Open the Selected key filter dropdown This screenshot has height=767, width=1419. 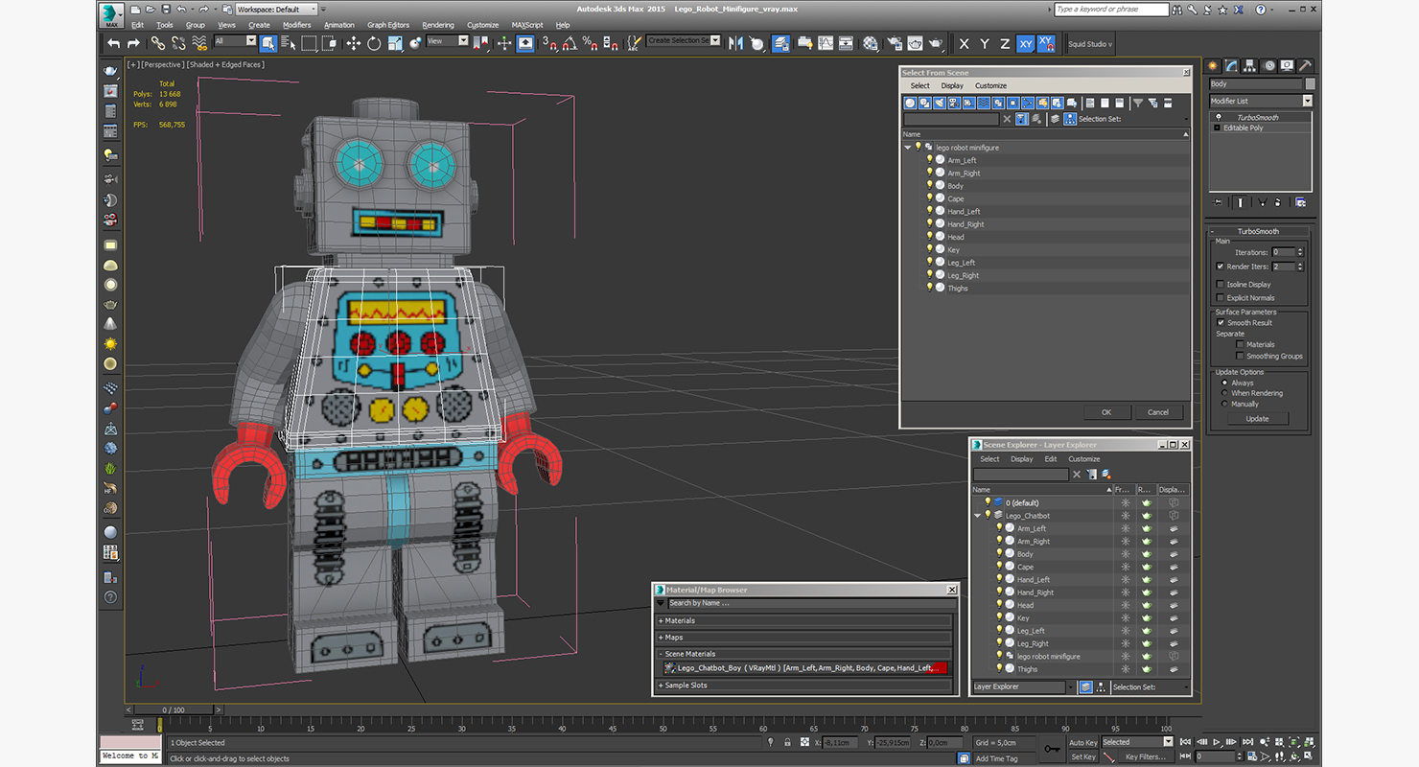point(1137,742)
